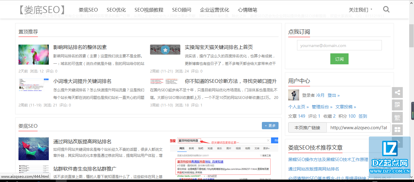Open the search magnifier icon in header
The image size is (414, 182).
[x=386, y=9]
